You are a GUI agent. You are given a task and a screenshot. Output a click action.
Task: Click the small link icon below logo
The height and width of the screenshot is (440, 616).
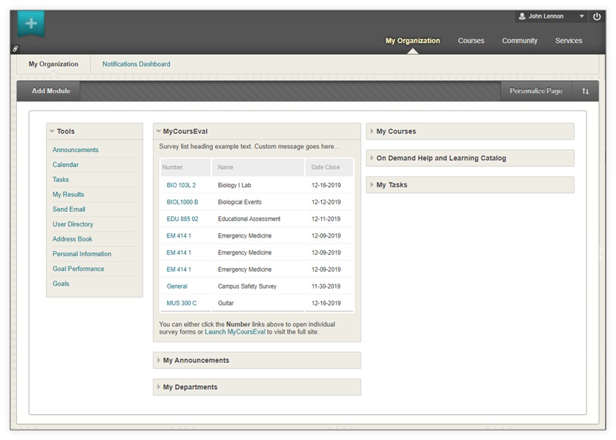(16, 49)
